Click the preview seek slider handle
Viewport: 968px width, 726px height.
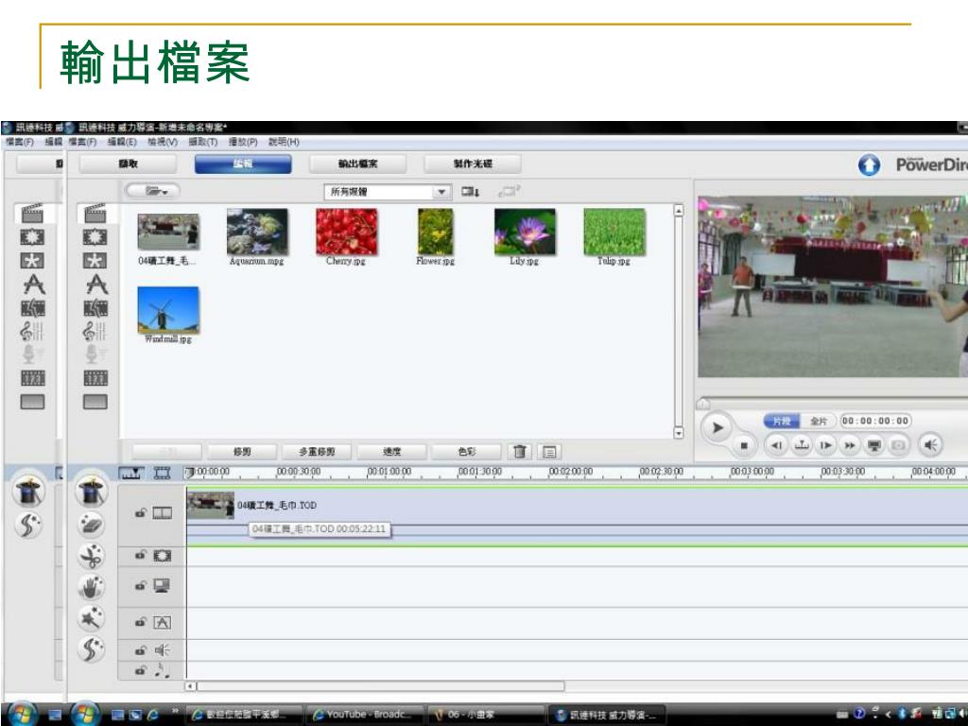click(702, 404)
